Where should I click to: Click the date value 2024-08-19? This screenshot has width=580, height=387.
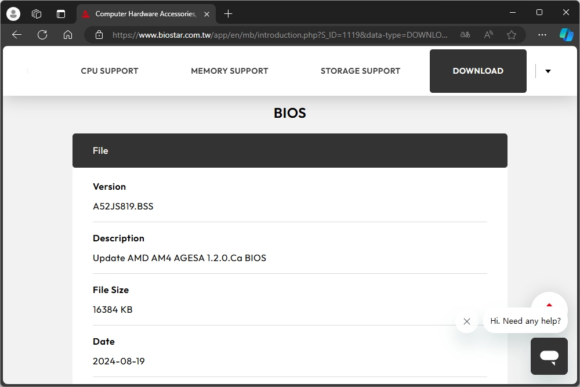[x=119, y=361]
